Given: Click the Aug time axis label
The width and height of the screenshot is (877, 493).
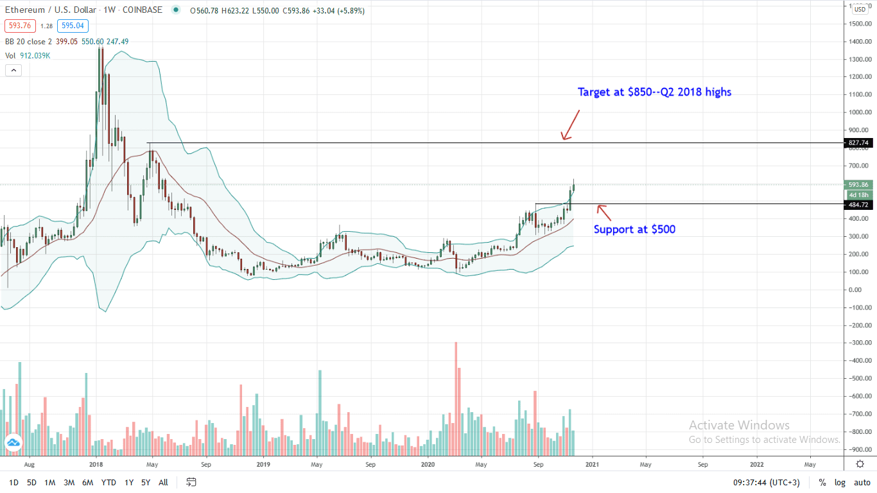Looking at the screenshot, I should point(29,463).
